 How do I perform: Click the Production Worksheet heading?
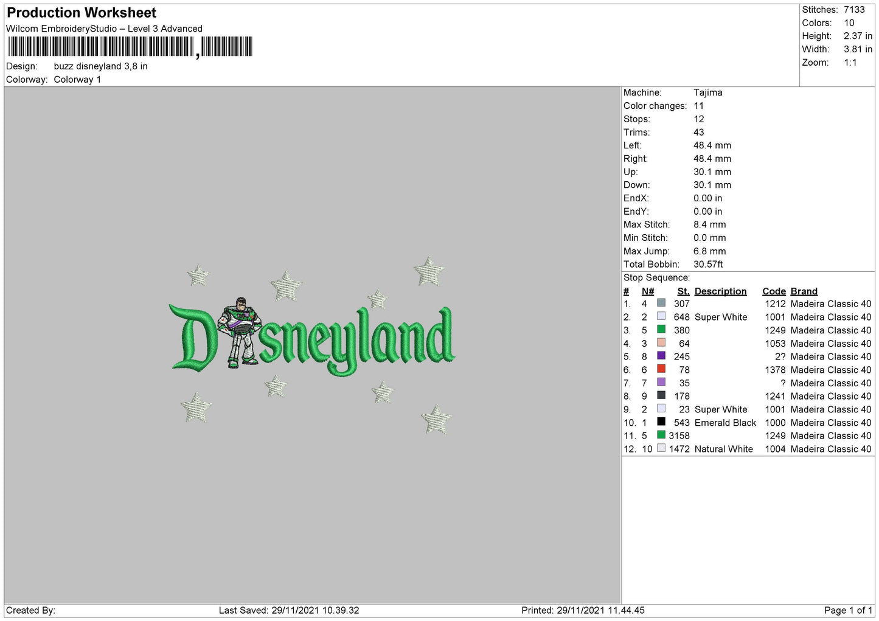point(82,13)
